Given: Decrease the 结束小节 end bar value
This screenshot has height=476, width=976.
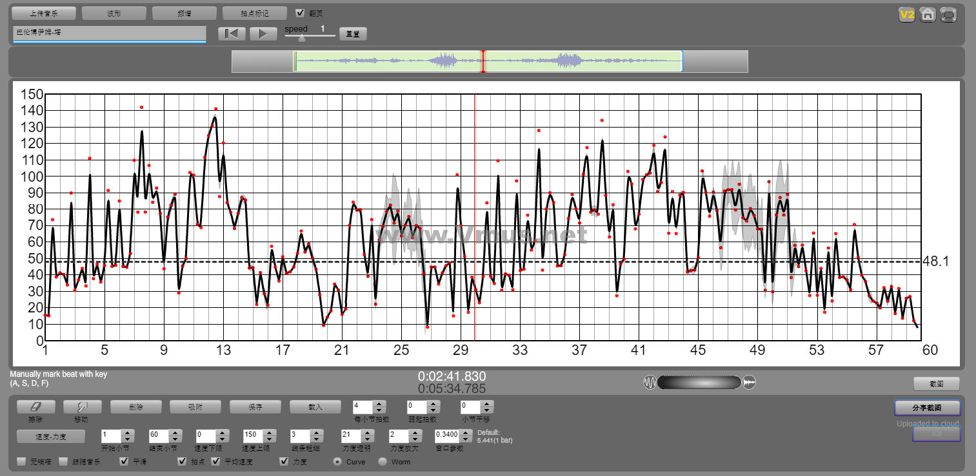Looking at the screenshot, I should [x=174, y=439].
